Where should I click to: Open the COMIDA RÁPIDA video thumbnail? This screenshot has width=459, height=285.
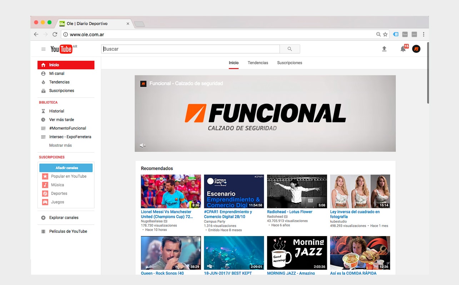click(x=360, y=253)
